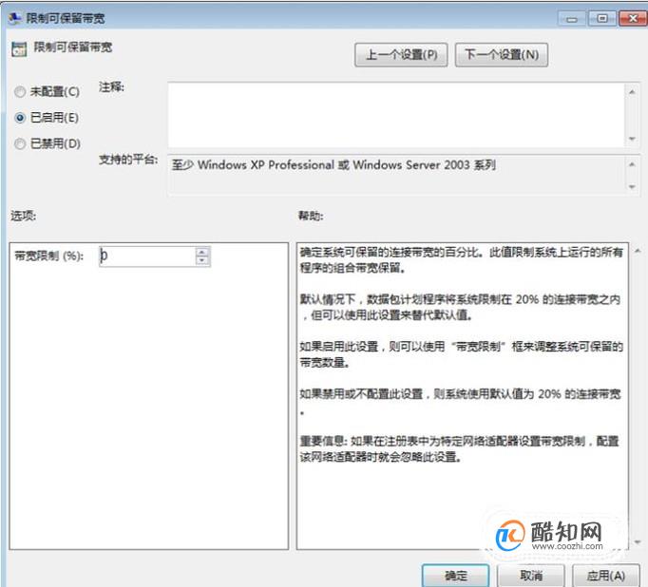Click the 帮助: label
This screenshot has width=648, height=587.
[x=311, y=216]
